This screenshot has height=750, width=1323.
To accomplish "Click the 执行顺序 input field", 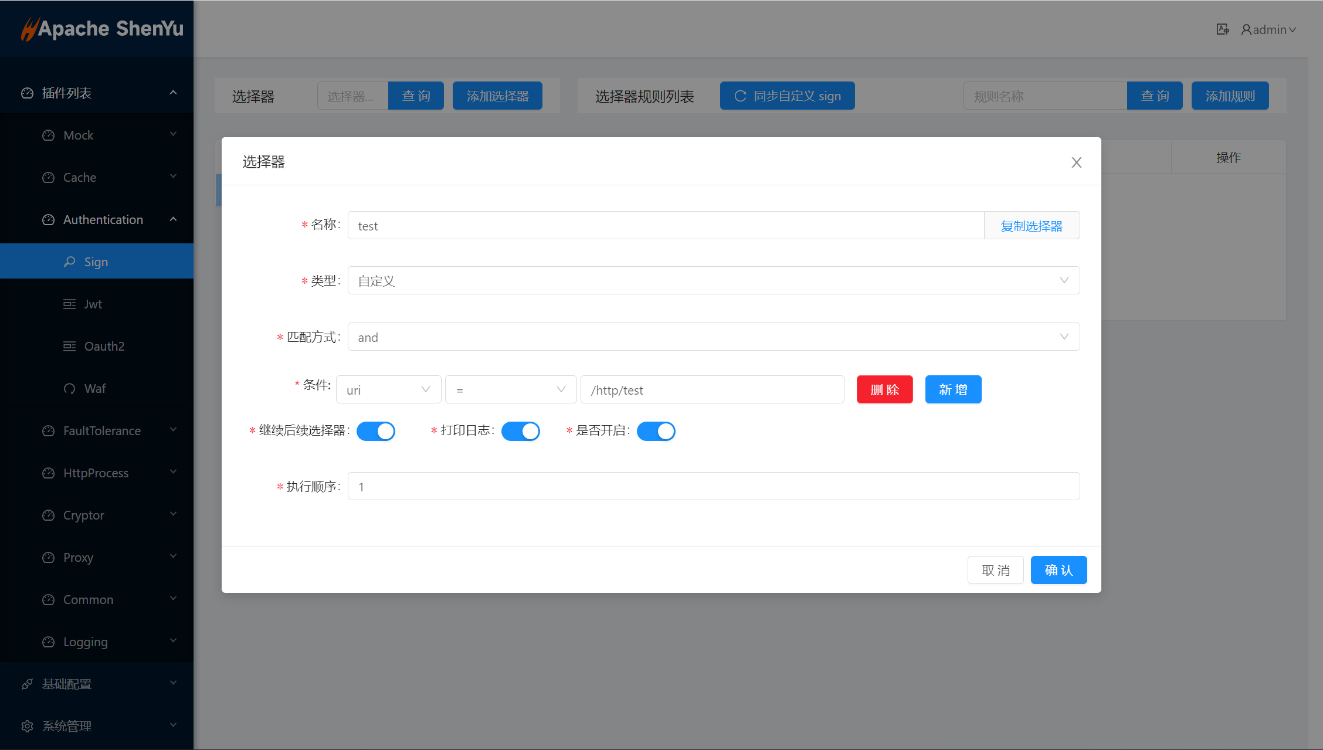I will (713, 487).
